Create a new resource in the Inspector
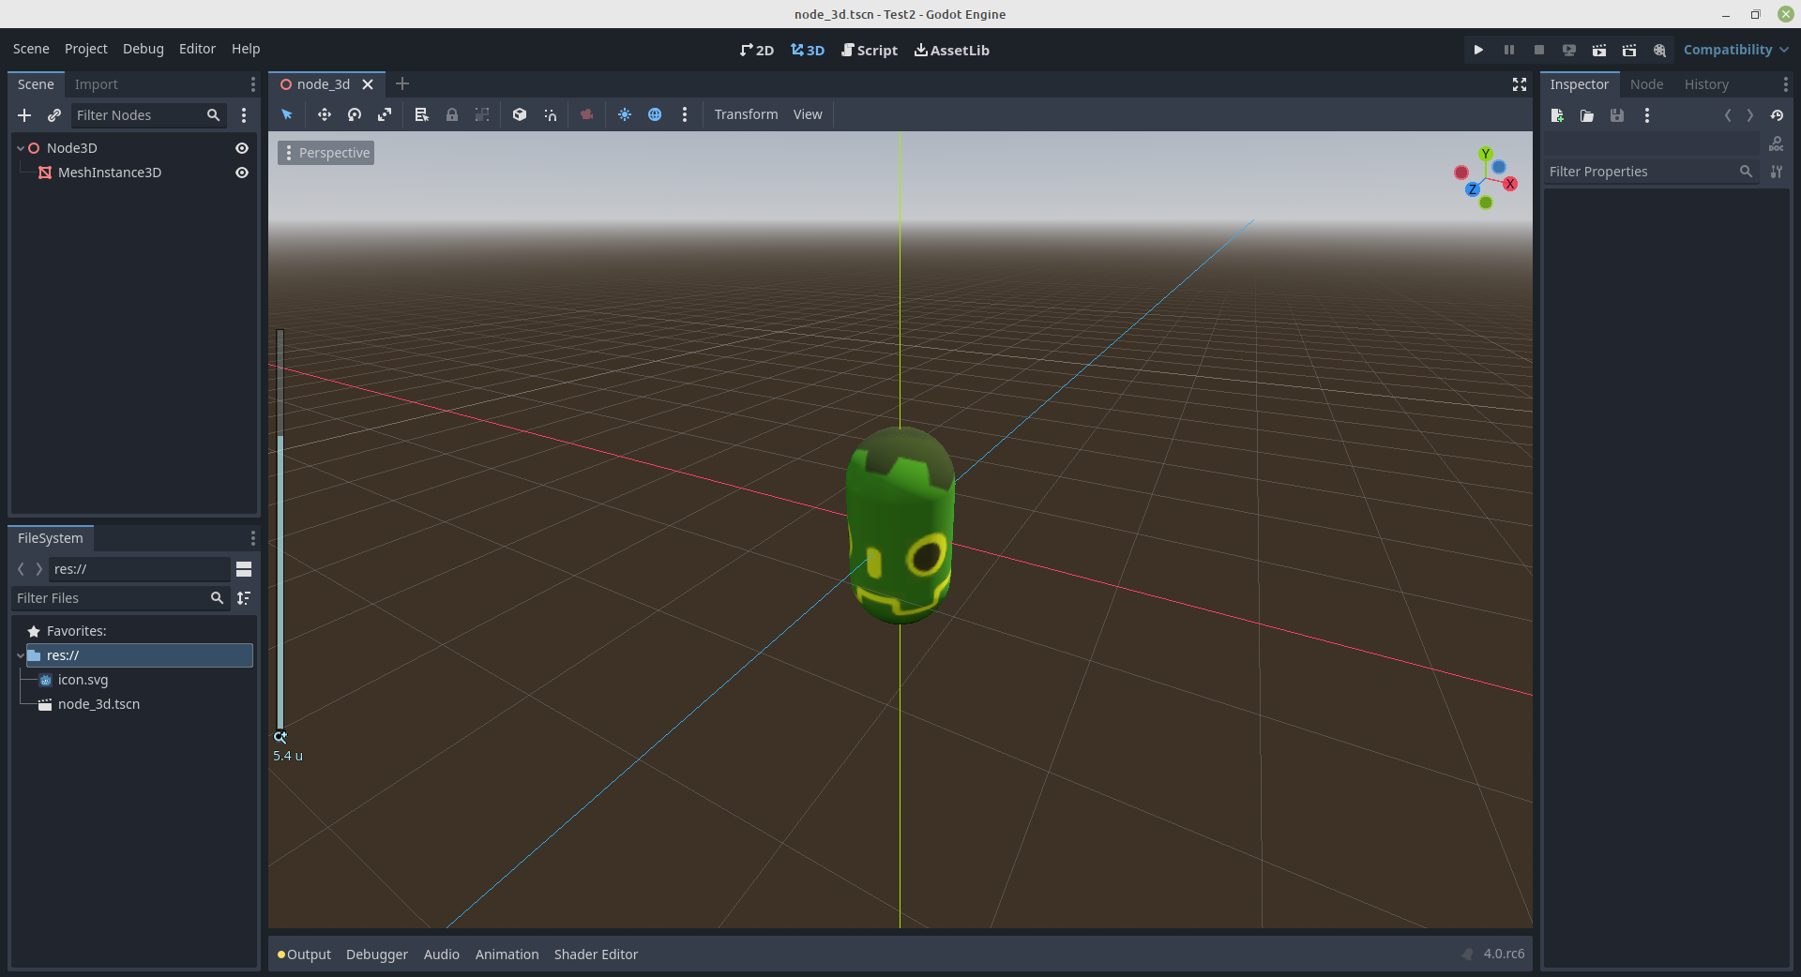1801x977 pixels. pyautogui.click(x=1557, y=115)
